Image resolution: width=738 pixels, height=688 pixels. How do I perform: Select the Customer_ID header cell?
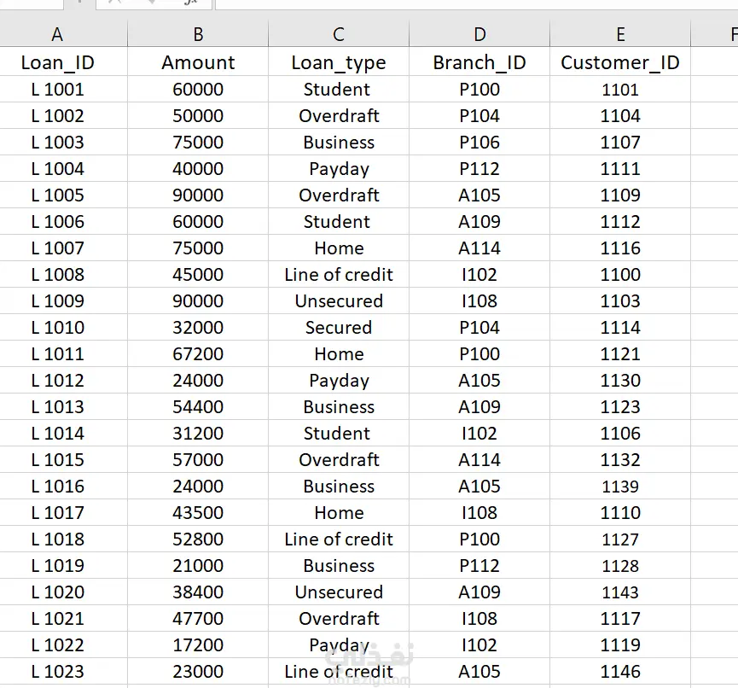620,62
